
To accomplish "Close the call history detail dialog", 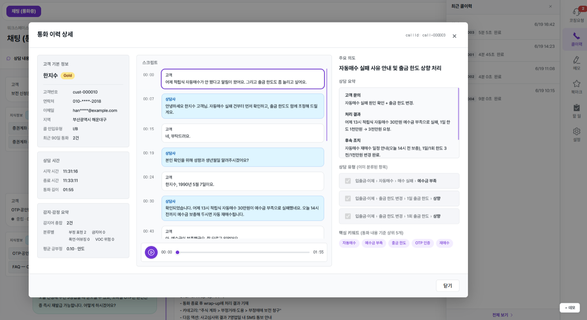I will coord(454,36).
